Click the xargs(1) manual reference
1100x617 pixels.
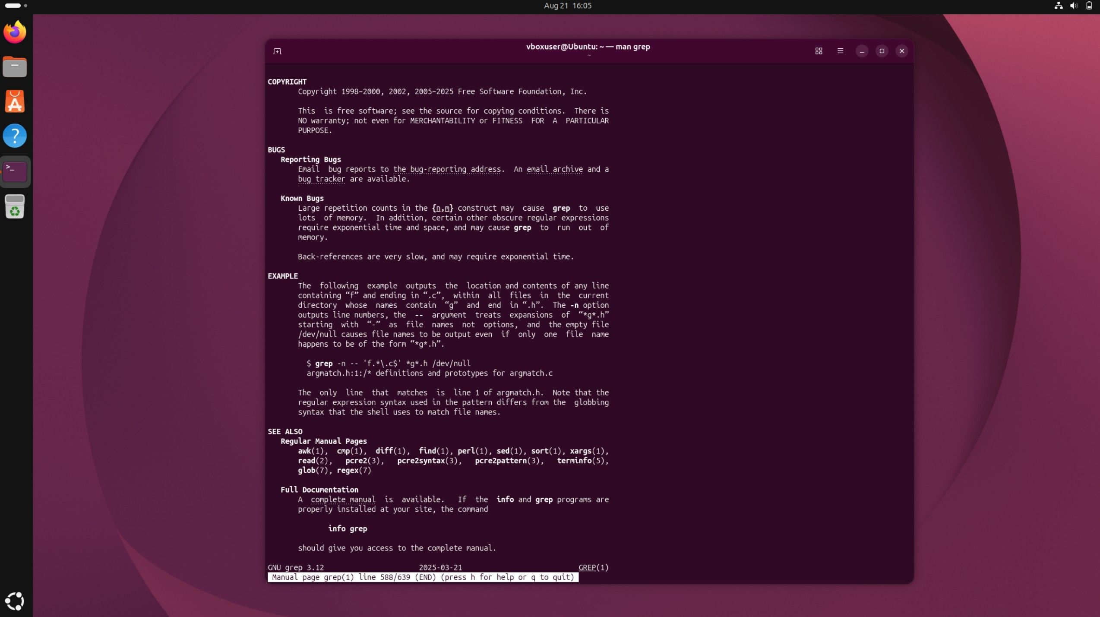point(587,451)
